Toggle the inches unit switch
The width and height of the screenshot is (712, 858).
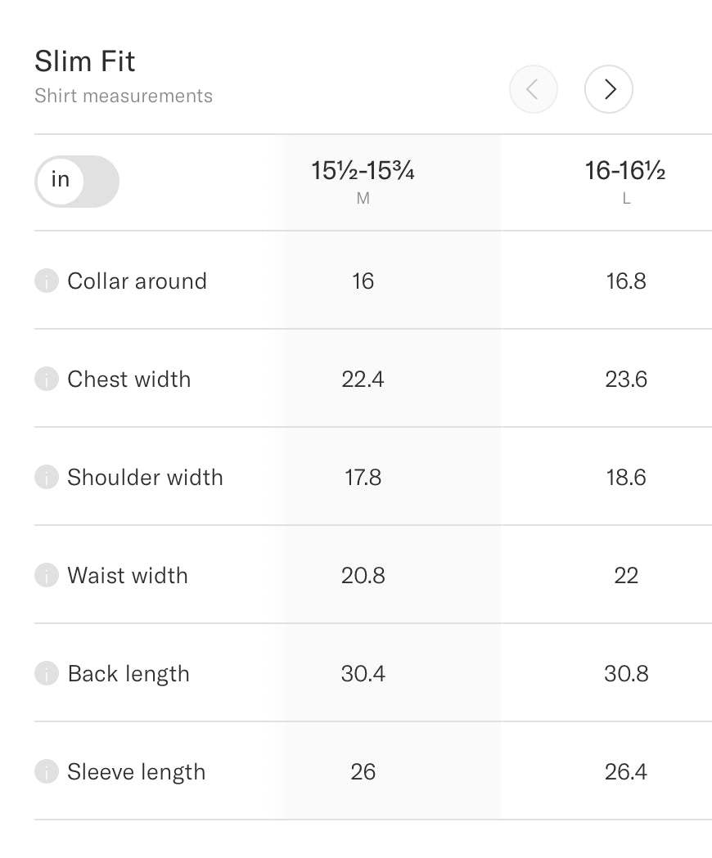(77, 181)
